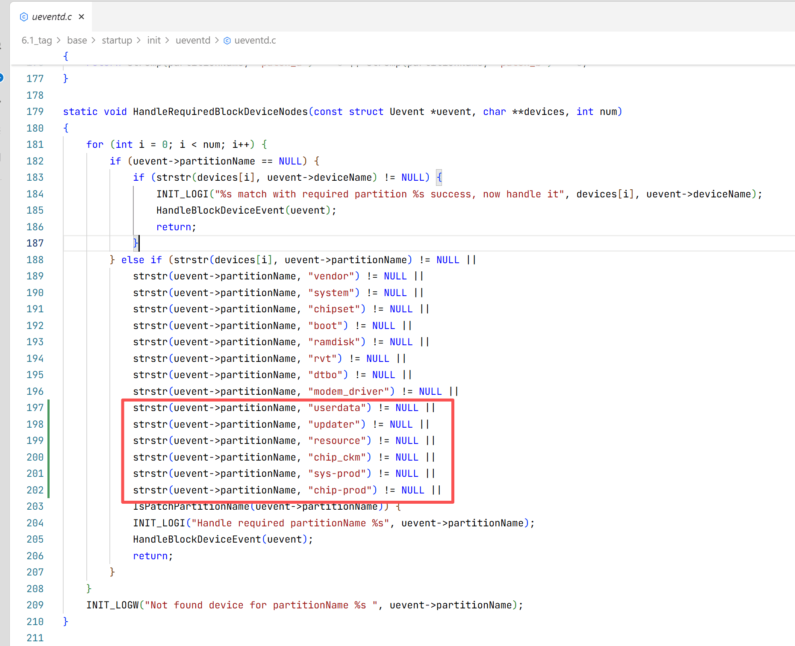Click the "vendor" string literal
Screen dimensions: 795x646
(x=331, y=276)
